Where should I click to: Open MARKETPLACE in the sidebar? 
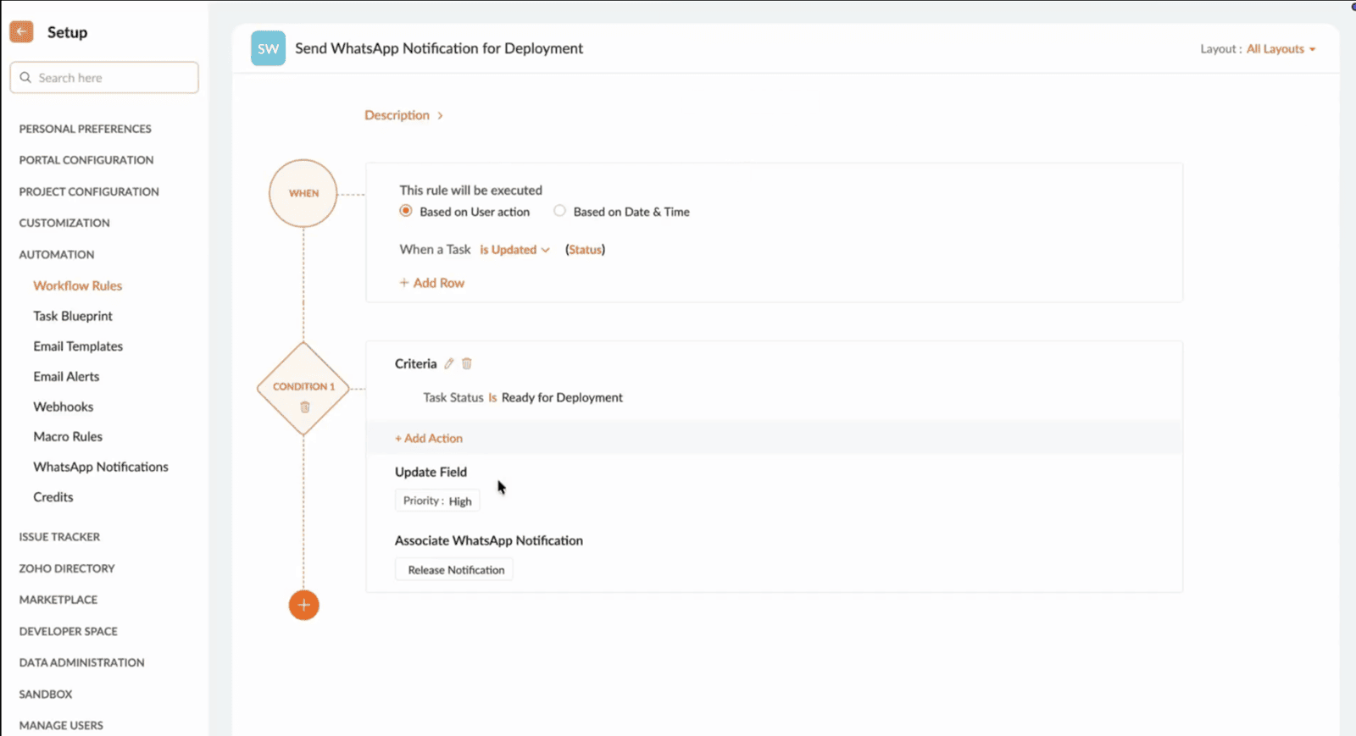coord(58,600)
